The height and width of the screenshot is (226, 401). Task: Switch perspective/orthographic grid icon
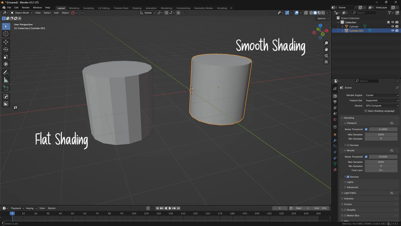click(326, 62)
